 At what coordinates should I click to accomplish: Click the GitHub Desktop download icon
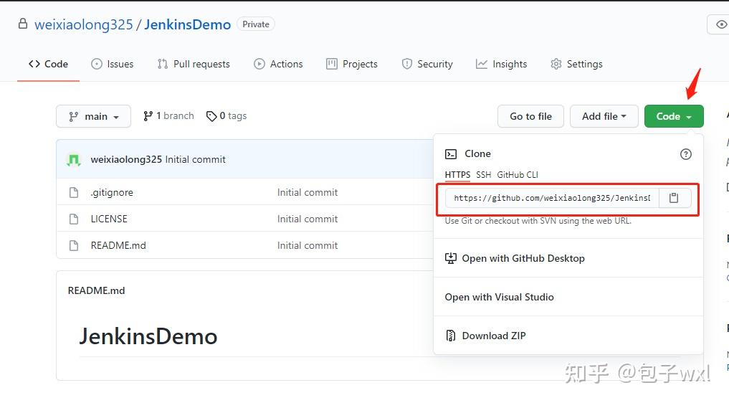(x=450, y=258)
